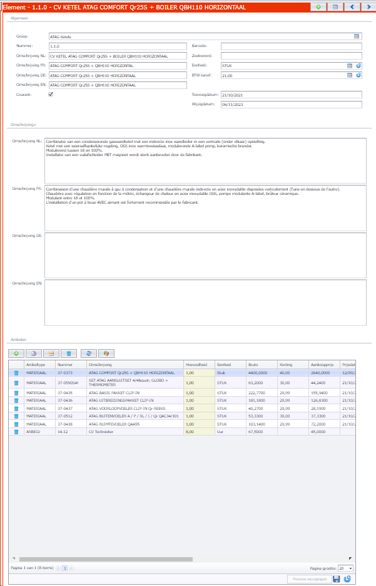Toggle the Courant checkbox
The image size is (376, 586).
point(51,94)
